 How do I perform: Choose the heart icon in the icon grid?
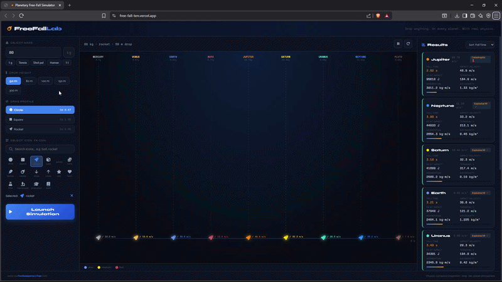coord(70,172)
